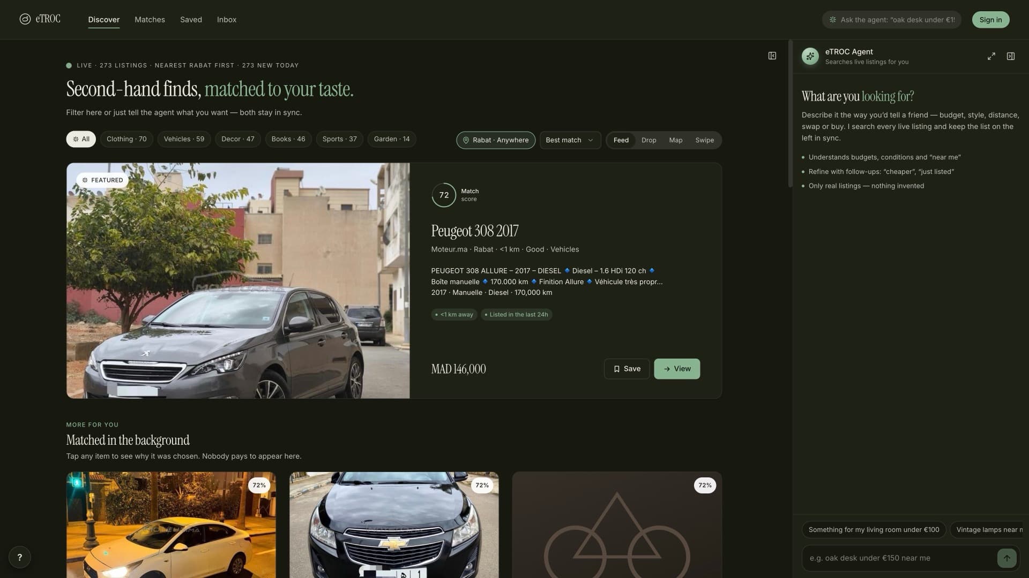
Task: Select the All category chip
Action: coord(81,139)
